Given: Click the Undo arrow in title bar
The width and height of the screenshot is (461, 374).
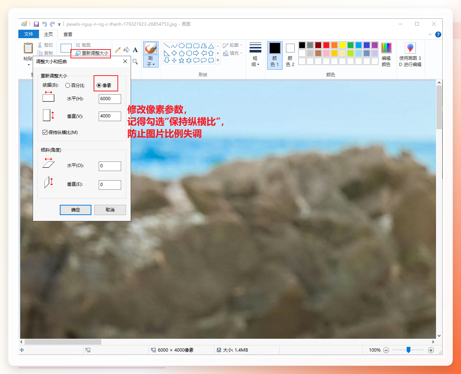Looking at the screenshot, I should 44,24.
